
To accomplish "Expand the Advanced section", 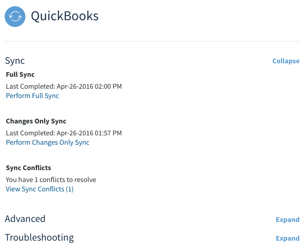I will [x=288, y=219].
